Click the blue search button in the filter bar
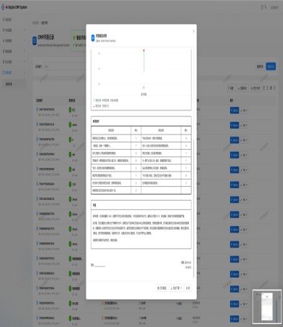283x327 pixels. tap(271, 66)
